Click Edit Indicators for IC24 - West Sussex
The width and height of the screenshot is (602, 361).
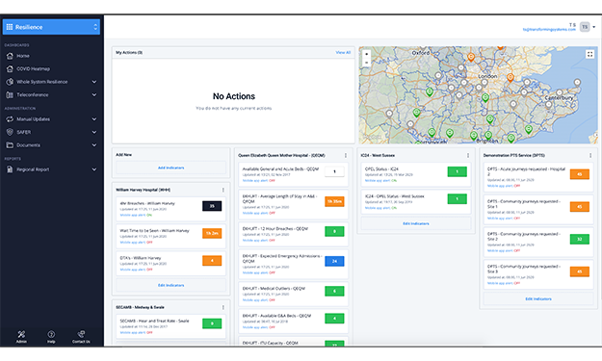[416, 223]
